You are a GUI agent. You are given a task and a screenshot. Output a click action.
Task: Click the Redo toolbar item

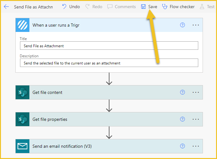tap(94, 7)
